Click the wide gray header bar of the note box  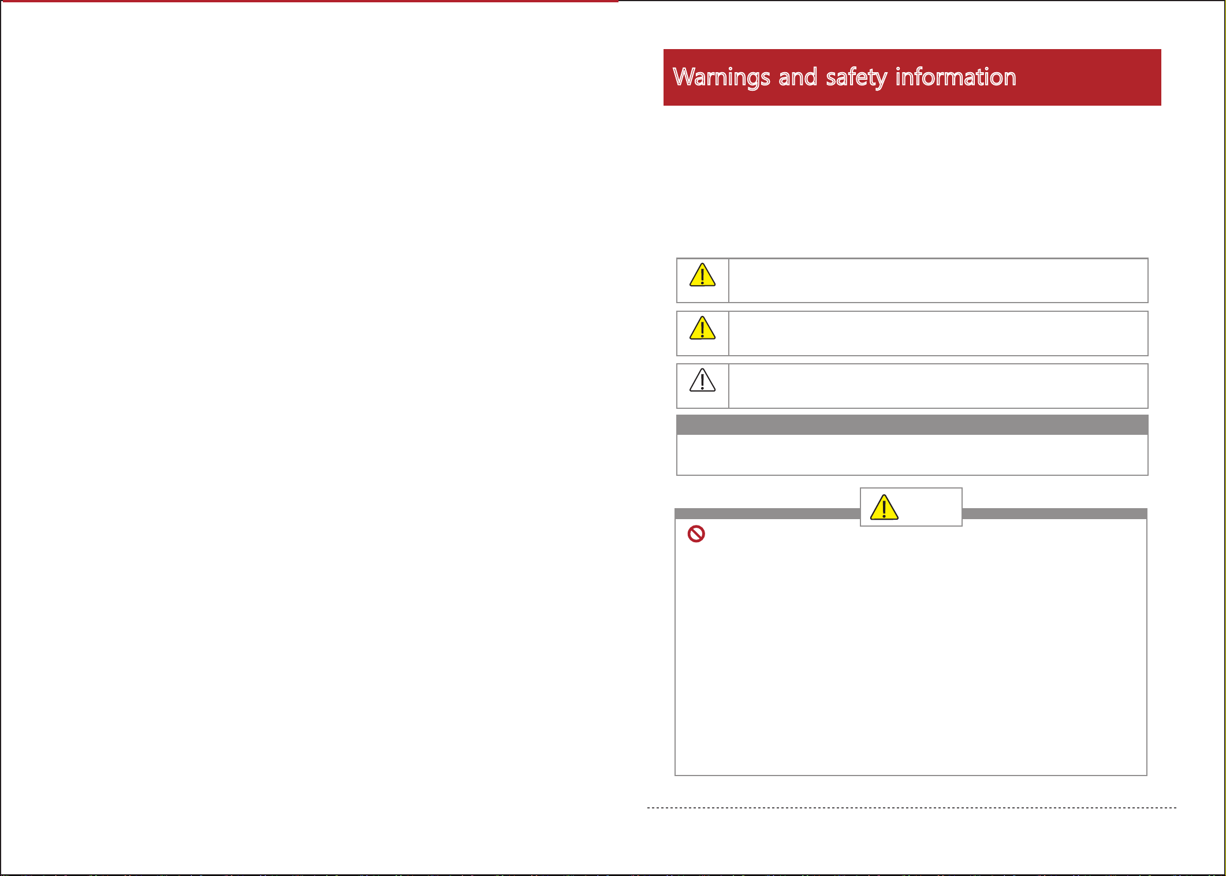point(912,424)
